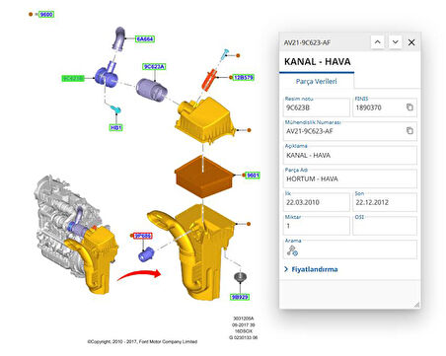
Task: Click the 9B929 grommet label
Action: click(x=240, y=297)
